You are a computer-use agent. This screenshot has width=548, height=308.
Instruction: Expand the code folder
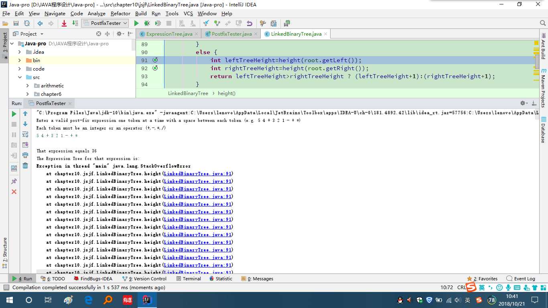coord(20,69)
